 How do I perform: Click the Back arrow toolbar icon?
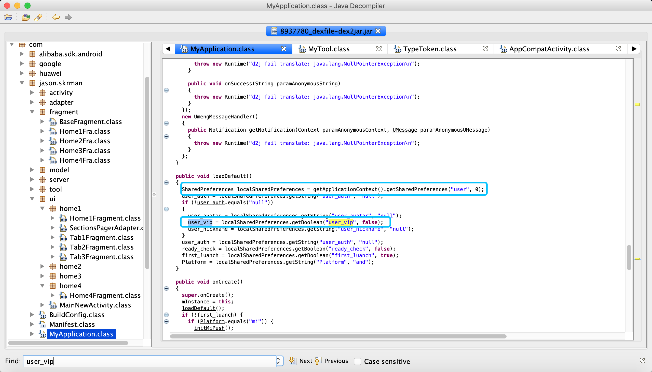pos(56,17)
